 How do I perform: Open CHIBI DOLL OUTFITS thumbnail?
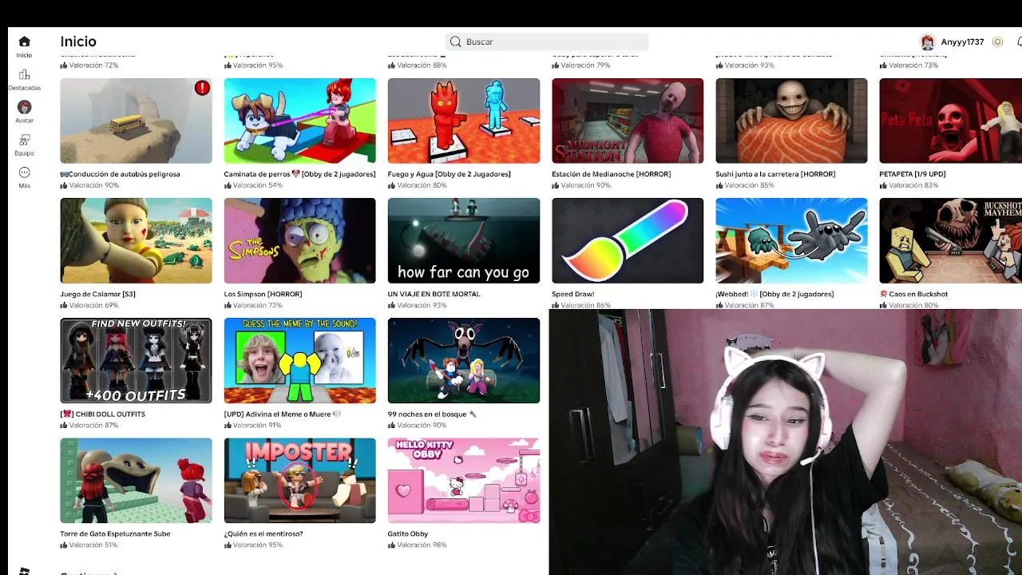pyautogui.click(x=136, y=360)
